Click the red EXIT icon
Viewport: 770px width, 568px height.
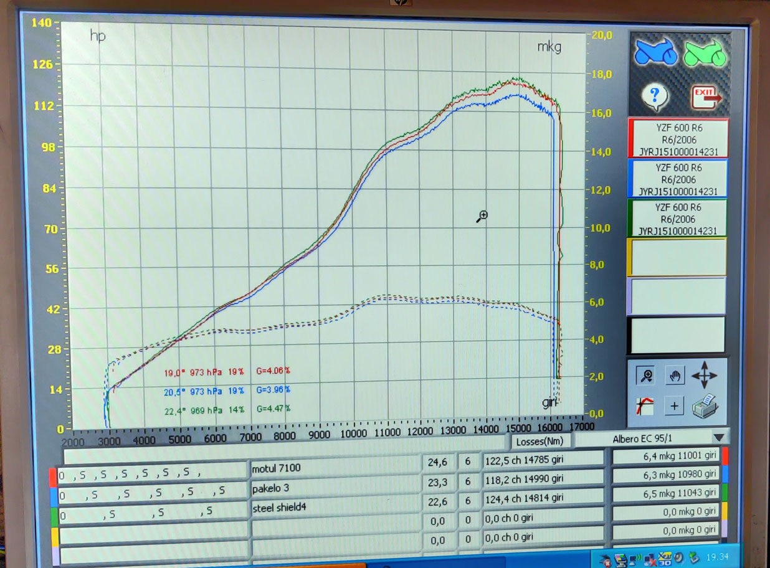pyautogui.click(x=706, y=97)
